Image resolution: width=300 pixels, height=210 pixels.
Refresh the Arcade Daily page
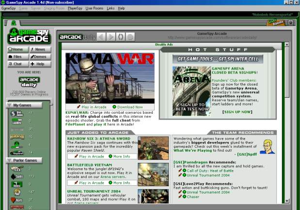pos(121,36)
